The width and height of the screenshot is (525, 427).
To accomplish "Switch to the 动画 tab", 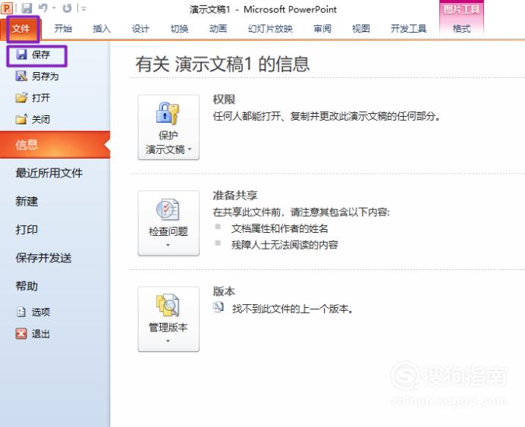I will tap(218, 29).
